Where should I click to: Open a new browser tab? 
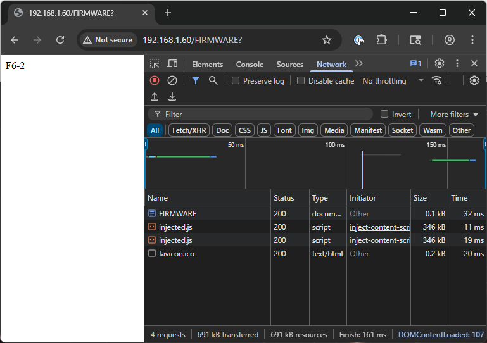[x=168, y=13]
